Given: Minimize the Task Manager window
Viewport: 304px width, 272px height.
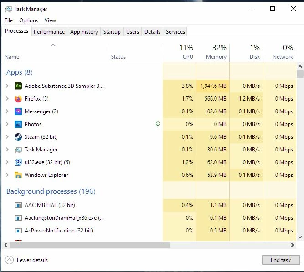Looking at the screenshot, I should pyautogui.click(x=252, y=9).
